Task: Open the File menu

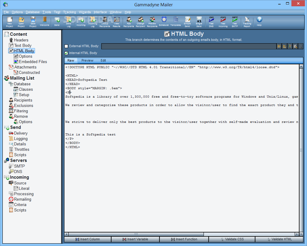Action: pyautogui.click(x=6, y=12)
